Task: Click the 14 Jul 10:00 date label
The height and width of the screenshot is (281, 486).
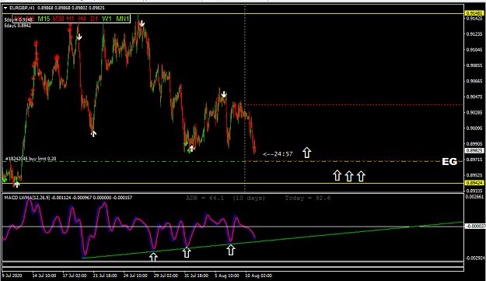Action: click(x=44, y=276)
